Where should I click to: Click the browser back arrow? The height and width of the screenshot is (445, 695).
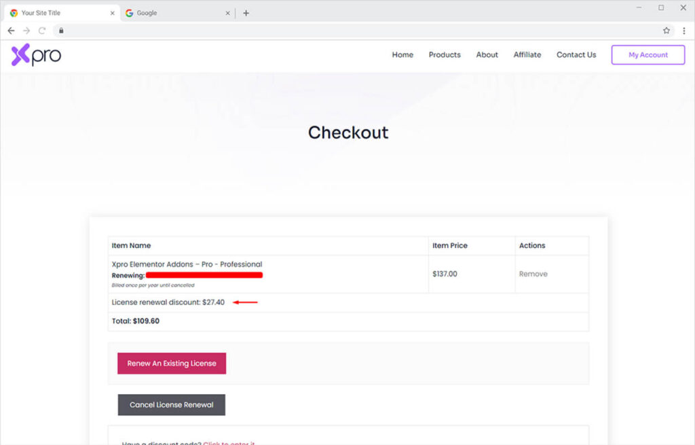(x=11, y=31)
